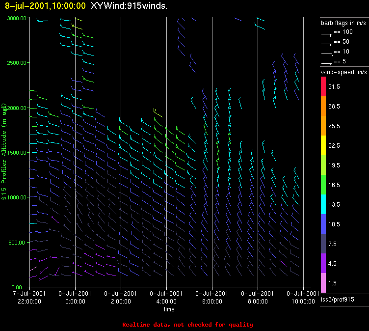Click the '0.00' altitude axis label
Image resolution: width=369 pixels, height=331 pixels.
(17, 287)
